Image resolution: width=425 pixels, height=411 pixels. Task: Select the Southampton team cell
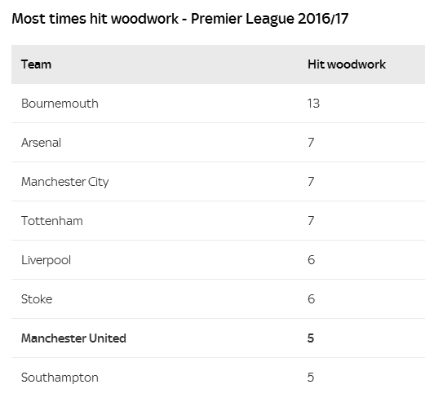(60, 378)
